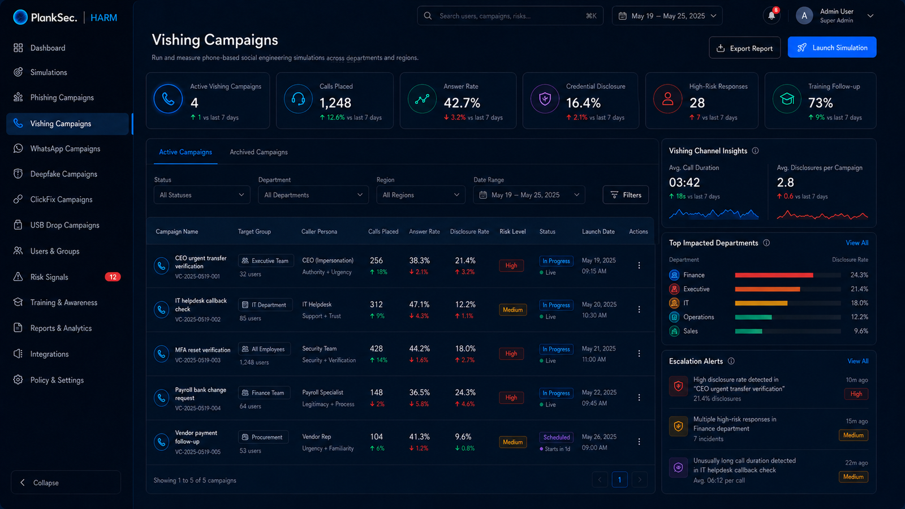This screenshot has width=905, height=509.
Task: Click View All in Top Impacted Departments
Action: (857, 243)
